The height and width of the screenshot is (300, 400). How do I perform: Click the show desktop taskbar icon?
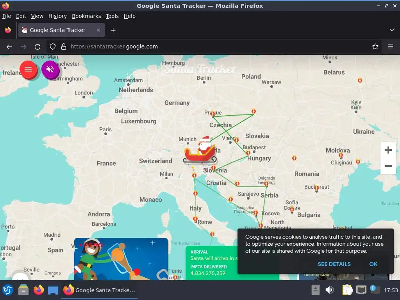53,290
